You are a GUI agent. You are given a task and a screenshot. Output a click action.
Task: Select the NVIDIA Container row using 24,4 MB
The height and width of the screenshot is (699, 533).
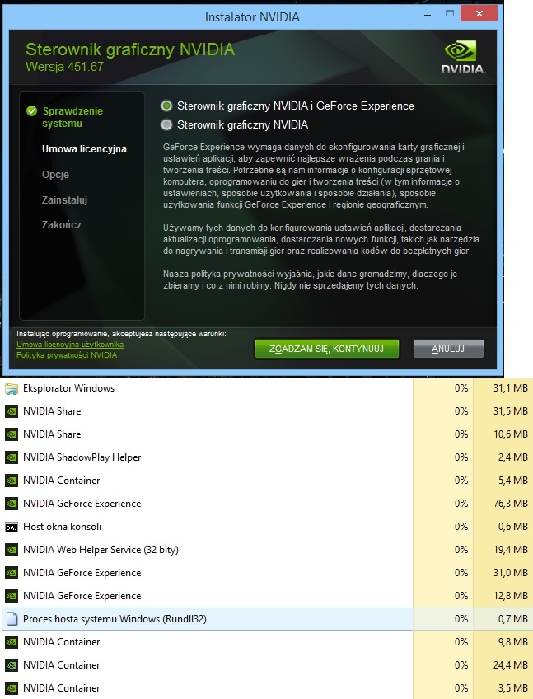click(206, 665)
